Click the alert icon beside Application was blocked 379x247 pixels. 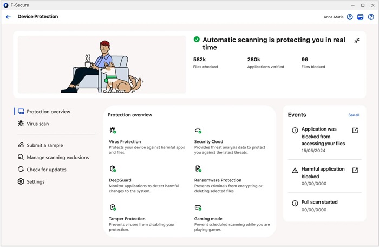pyautogui.click(x=295, y=131)
